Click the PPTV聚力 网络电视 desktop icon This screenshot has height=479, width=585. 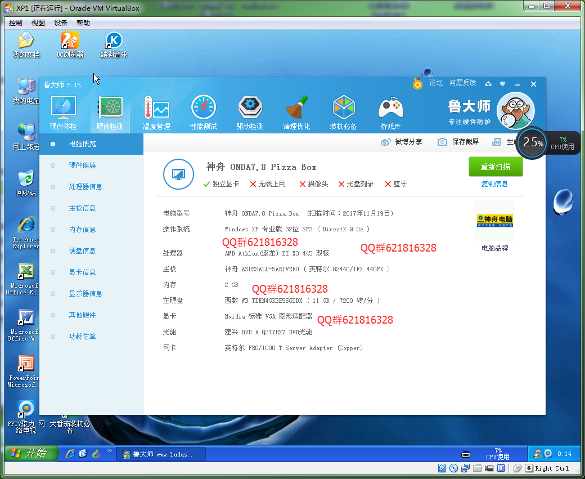tap(26, 417)
